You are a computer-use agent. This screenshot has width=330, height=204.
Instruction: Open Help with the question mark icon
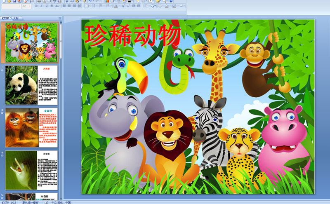pyautogui.click(x=171, y=1)
